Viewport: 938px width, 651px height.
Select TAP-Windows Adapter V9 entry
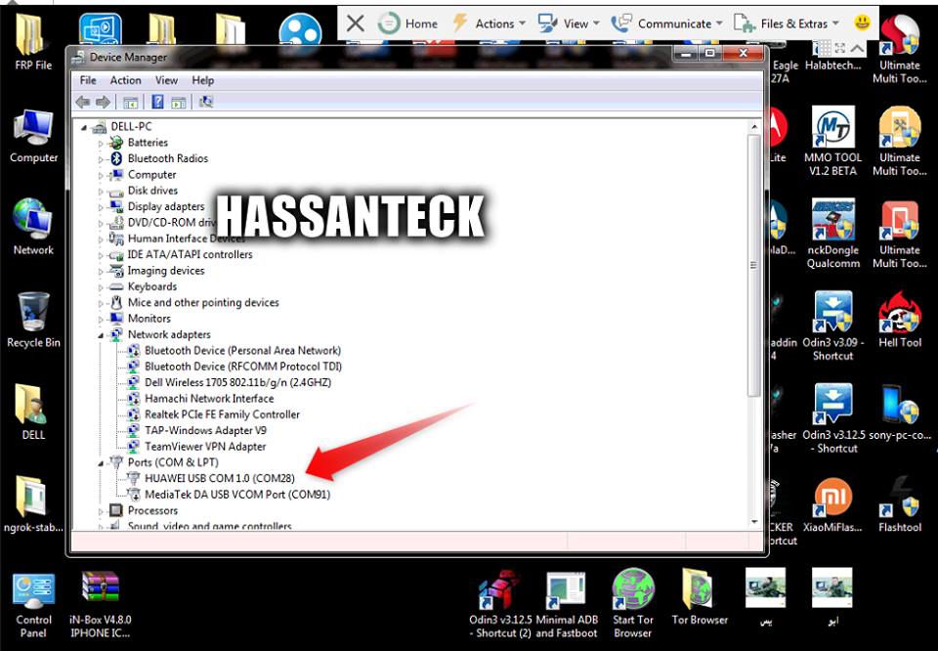[205, 431]
